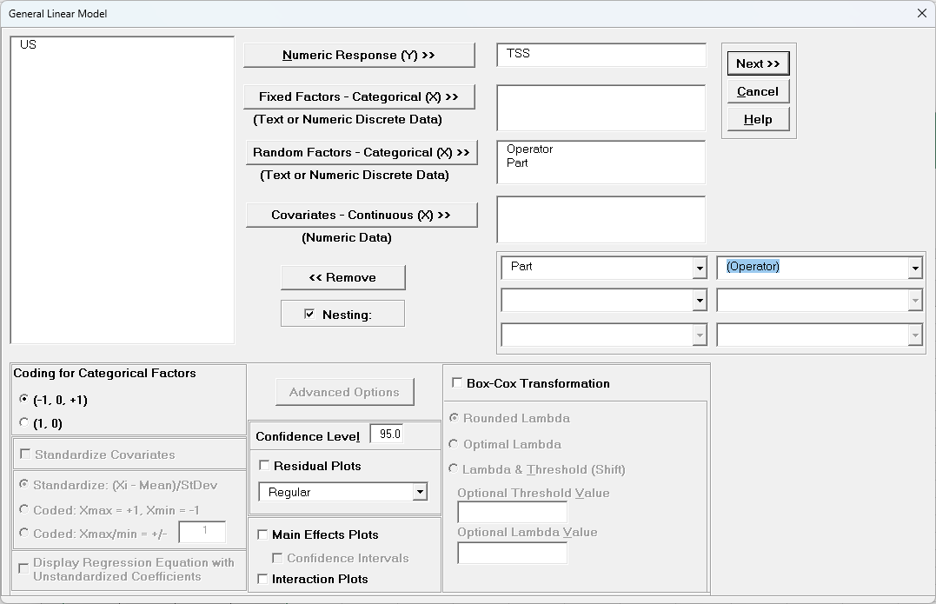Click Next to proceed
Viewport: 936px width, 604px height.
(758, 63)
